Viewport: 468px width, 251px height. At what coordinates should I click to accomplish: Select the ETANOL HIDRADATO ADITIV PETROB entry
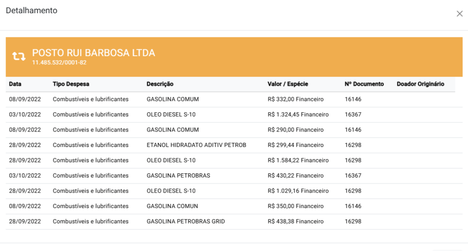pyautogui.click(x=196, y=145)
